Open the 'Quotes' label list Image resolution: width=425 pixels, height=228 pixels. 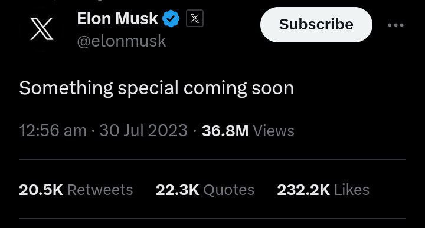229,190
